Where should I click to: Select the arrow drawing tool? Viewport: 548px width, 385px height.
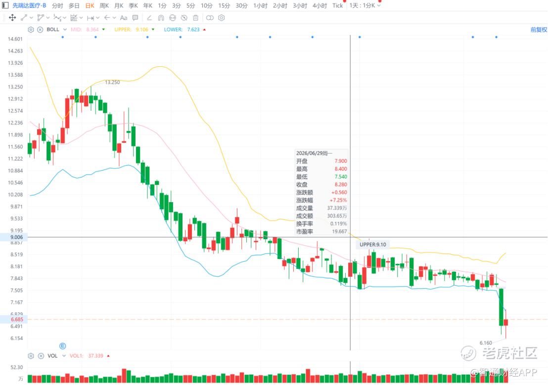107,17
